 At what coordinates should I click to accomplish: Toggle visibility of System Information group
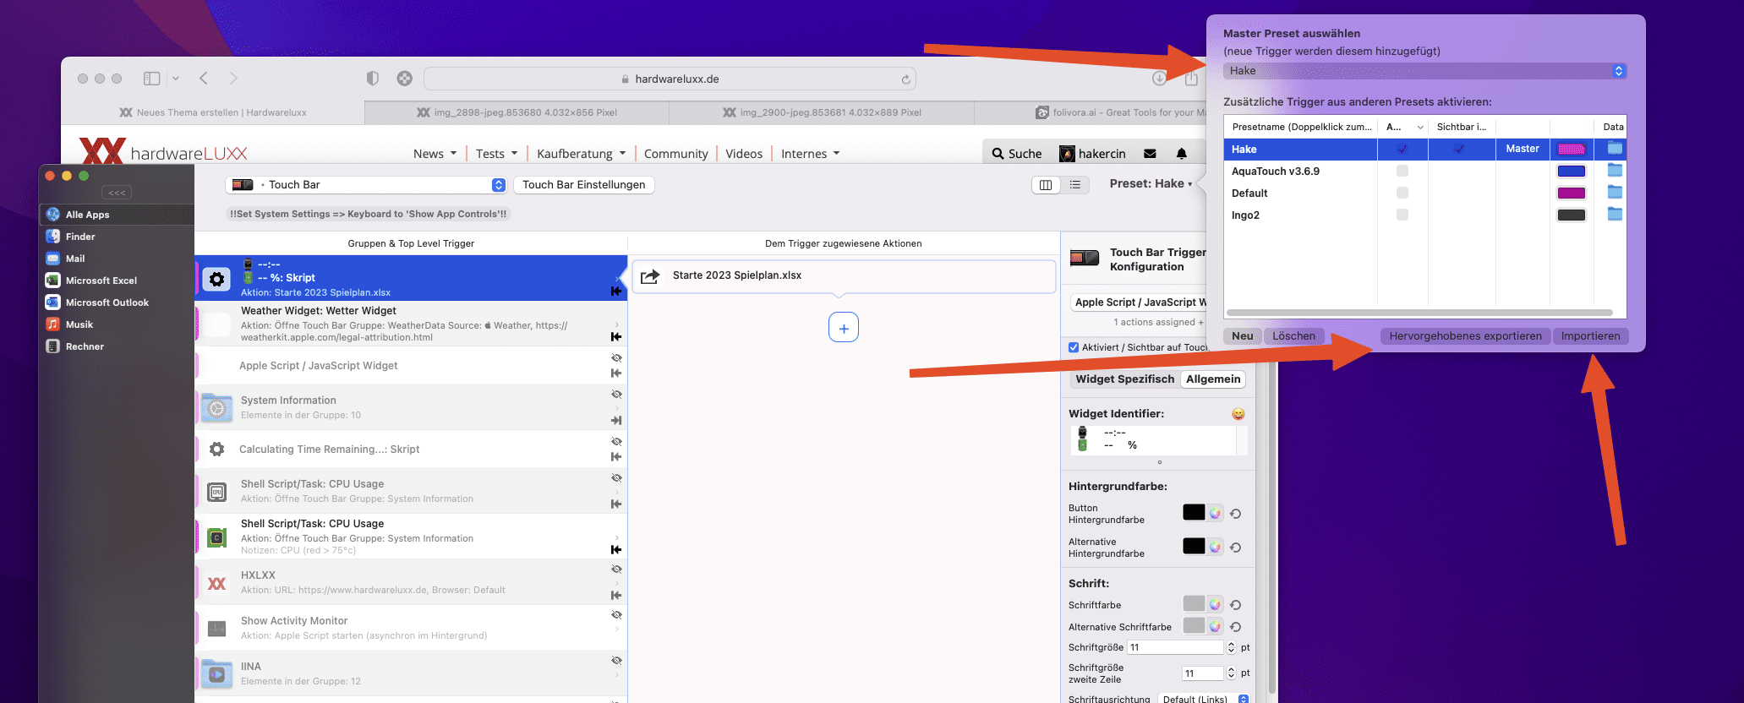tap(616, 395)
